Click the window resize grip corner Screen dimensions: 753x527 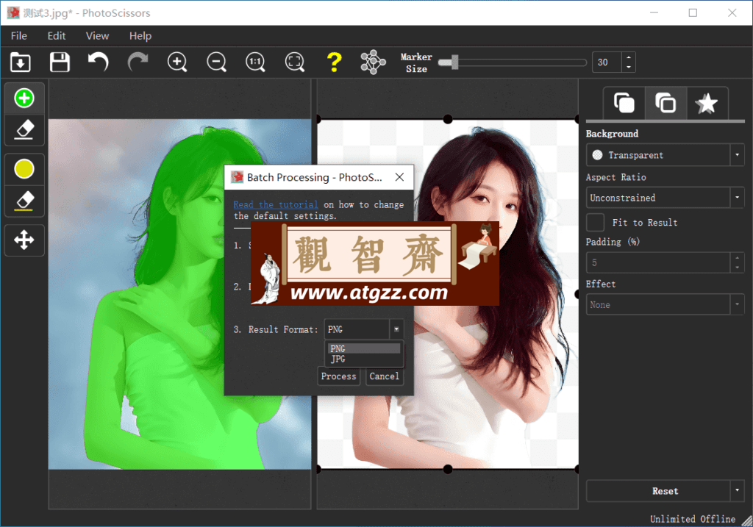click(x=747, y=521)
